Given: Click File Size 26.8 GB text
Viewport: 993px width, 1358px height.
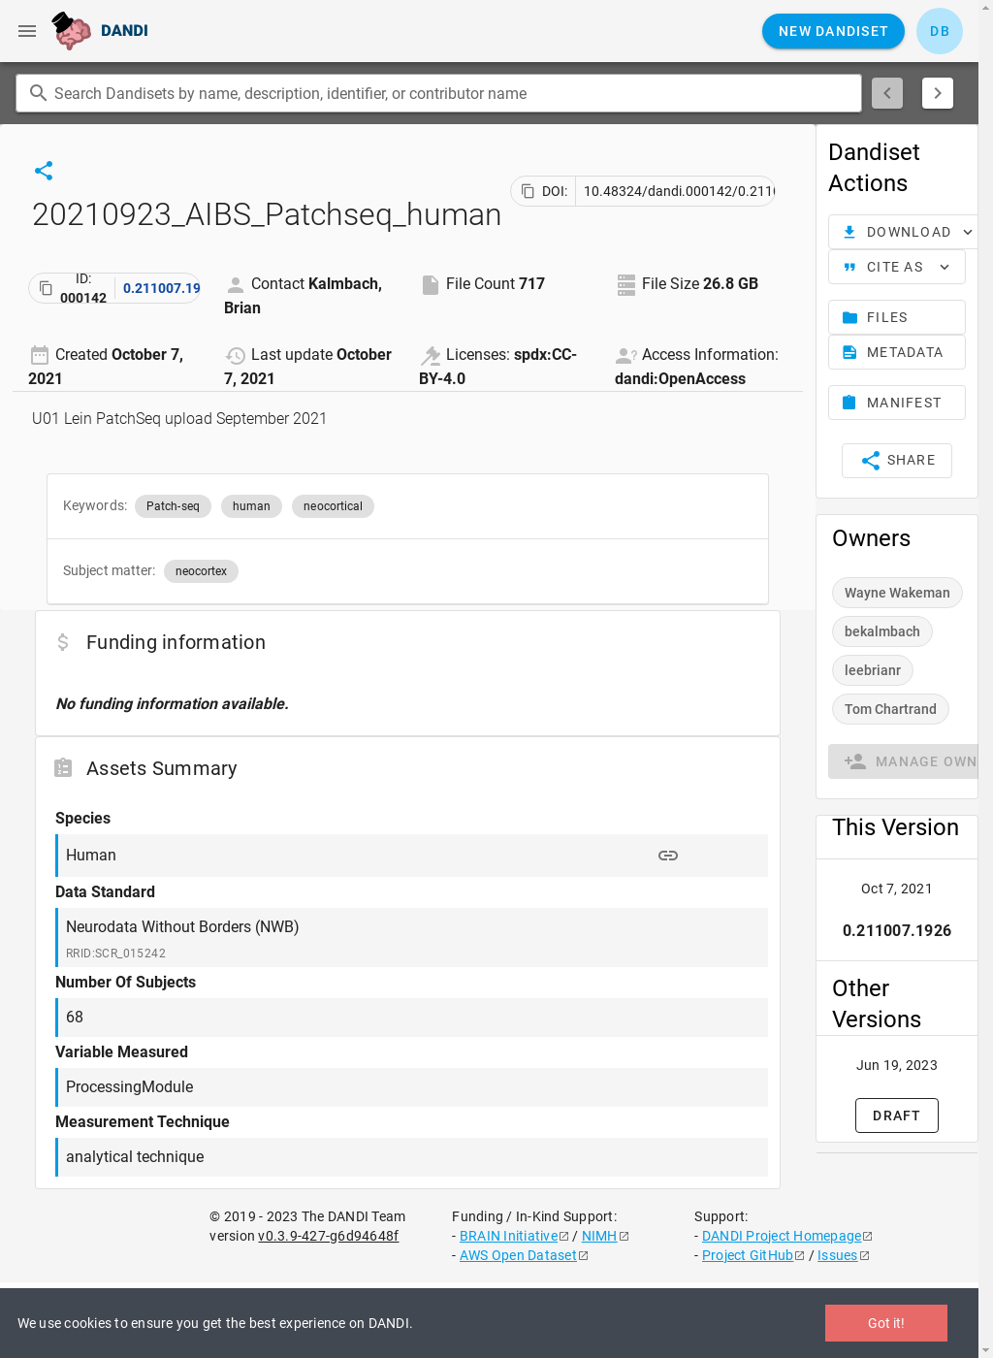Looking at the screenshot, I should (700, 284).
